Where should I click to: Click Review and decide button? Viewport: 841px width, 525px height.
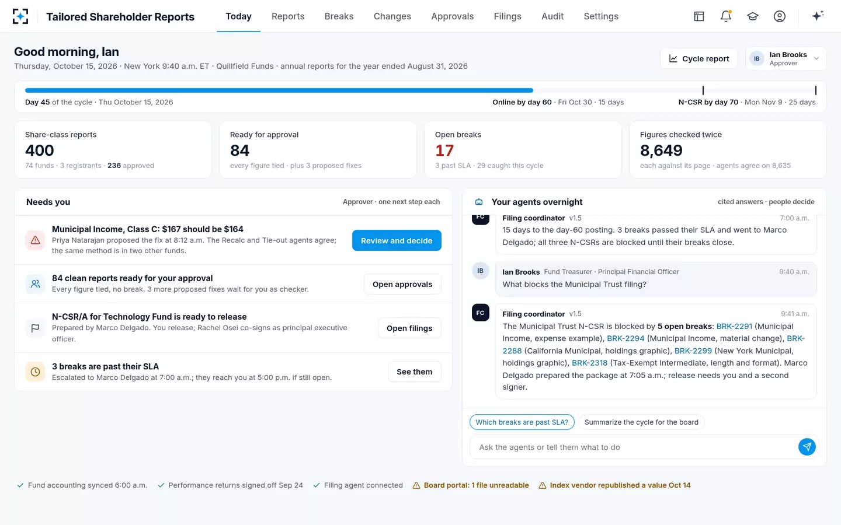tap(397, 240)
